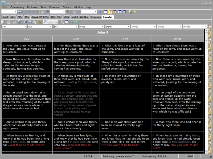Switch to the NASB+ tab
Viewport: 213px width, 159px height.
pyautogui.click(x=84, y=17)
